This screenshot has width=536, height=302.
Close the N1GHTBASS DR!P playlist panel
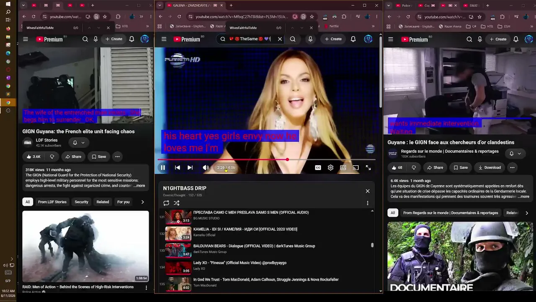368,191
